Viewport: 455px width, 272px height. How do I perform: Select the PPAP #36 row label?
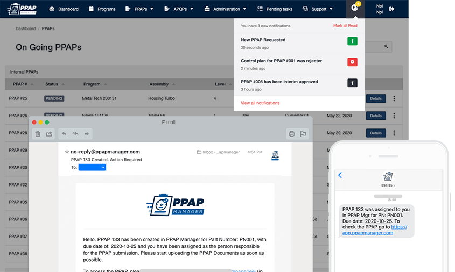coord(18,219)
